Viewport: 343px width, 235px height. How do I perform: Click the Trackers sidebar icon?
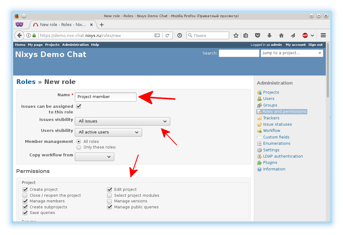click(259, 118)
